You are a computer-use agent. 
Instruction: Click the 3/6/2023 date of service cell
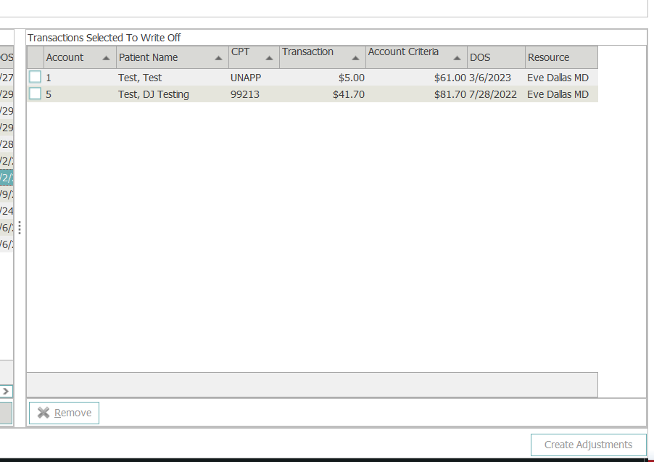(x=490, y=78)
